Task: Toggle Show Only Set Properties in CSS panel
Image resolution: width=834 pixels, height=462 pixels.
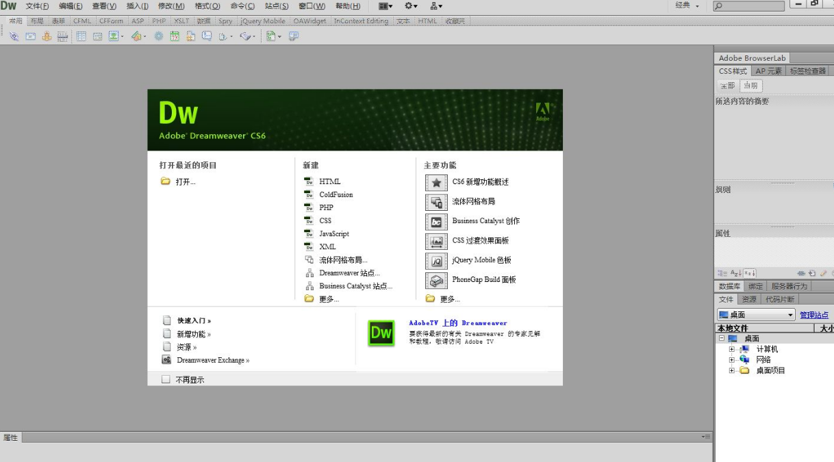Action: point(750,273)
